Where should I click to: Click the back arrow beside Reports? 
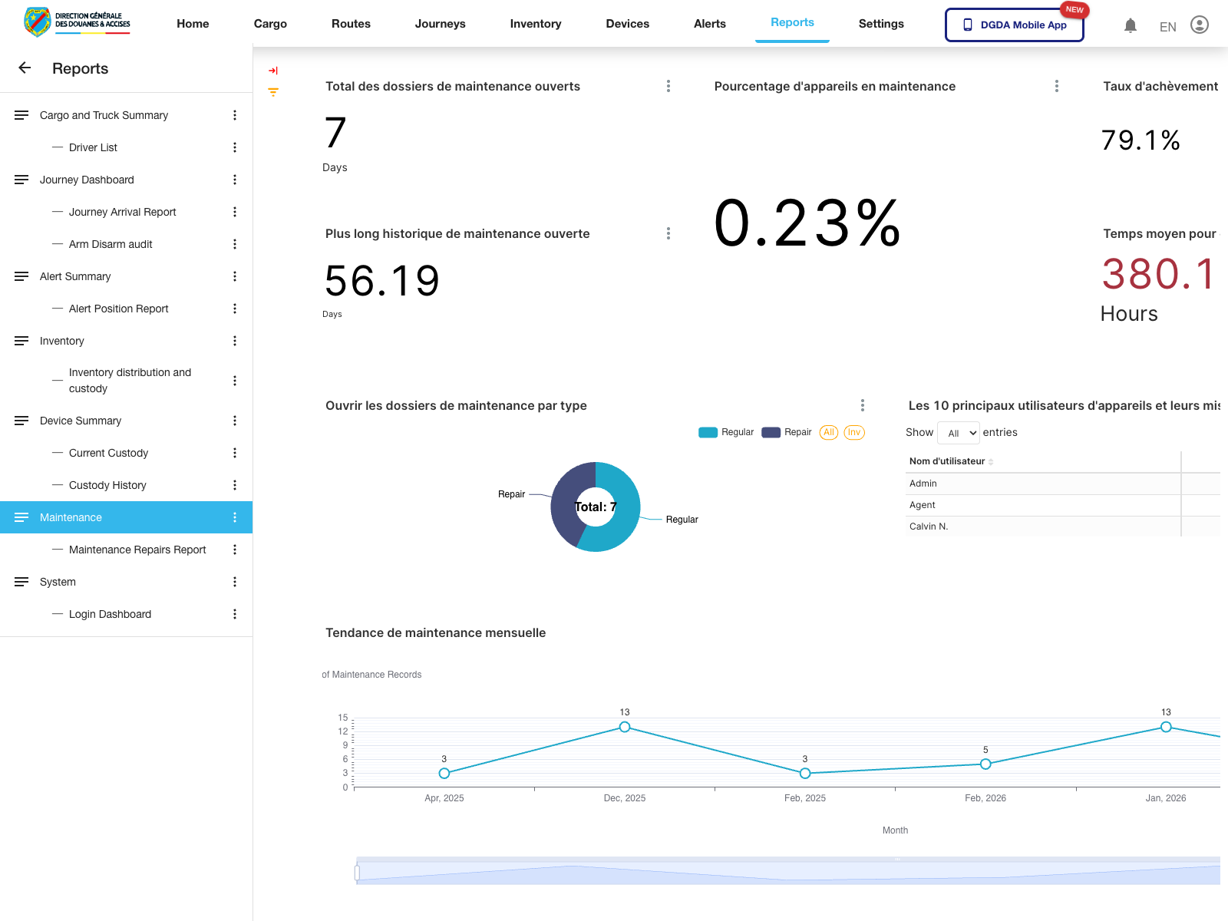point(25,68)
